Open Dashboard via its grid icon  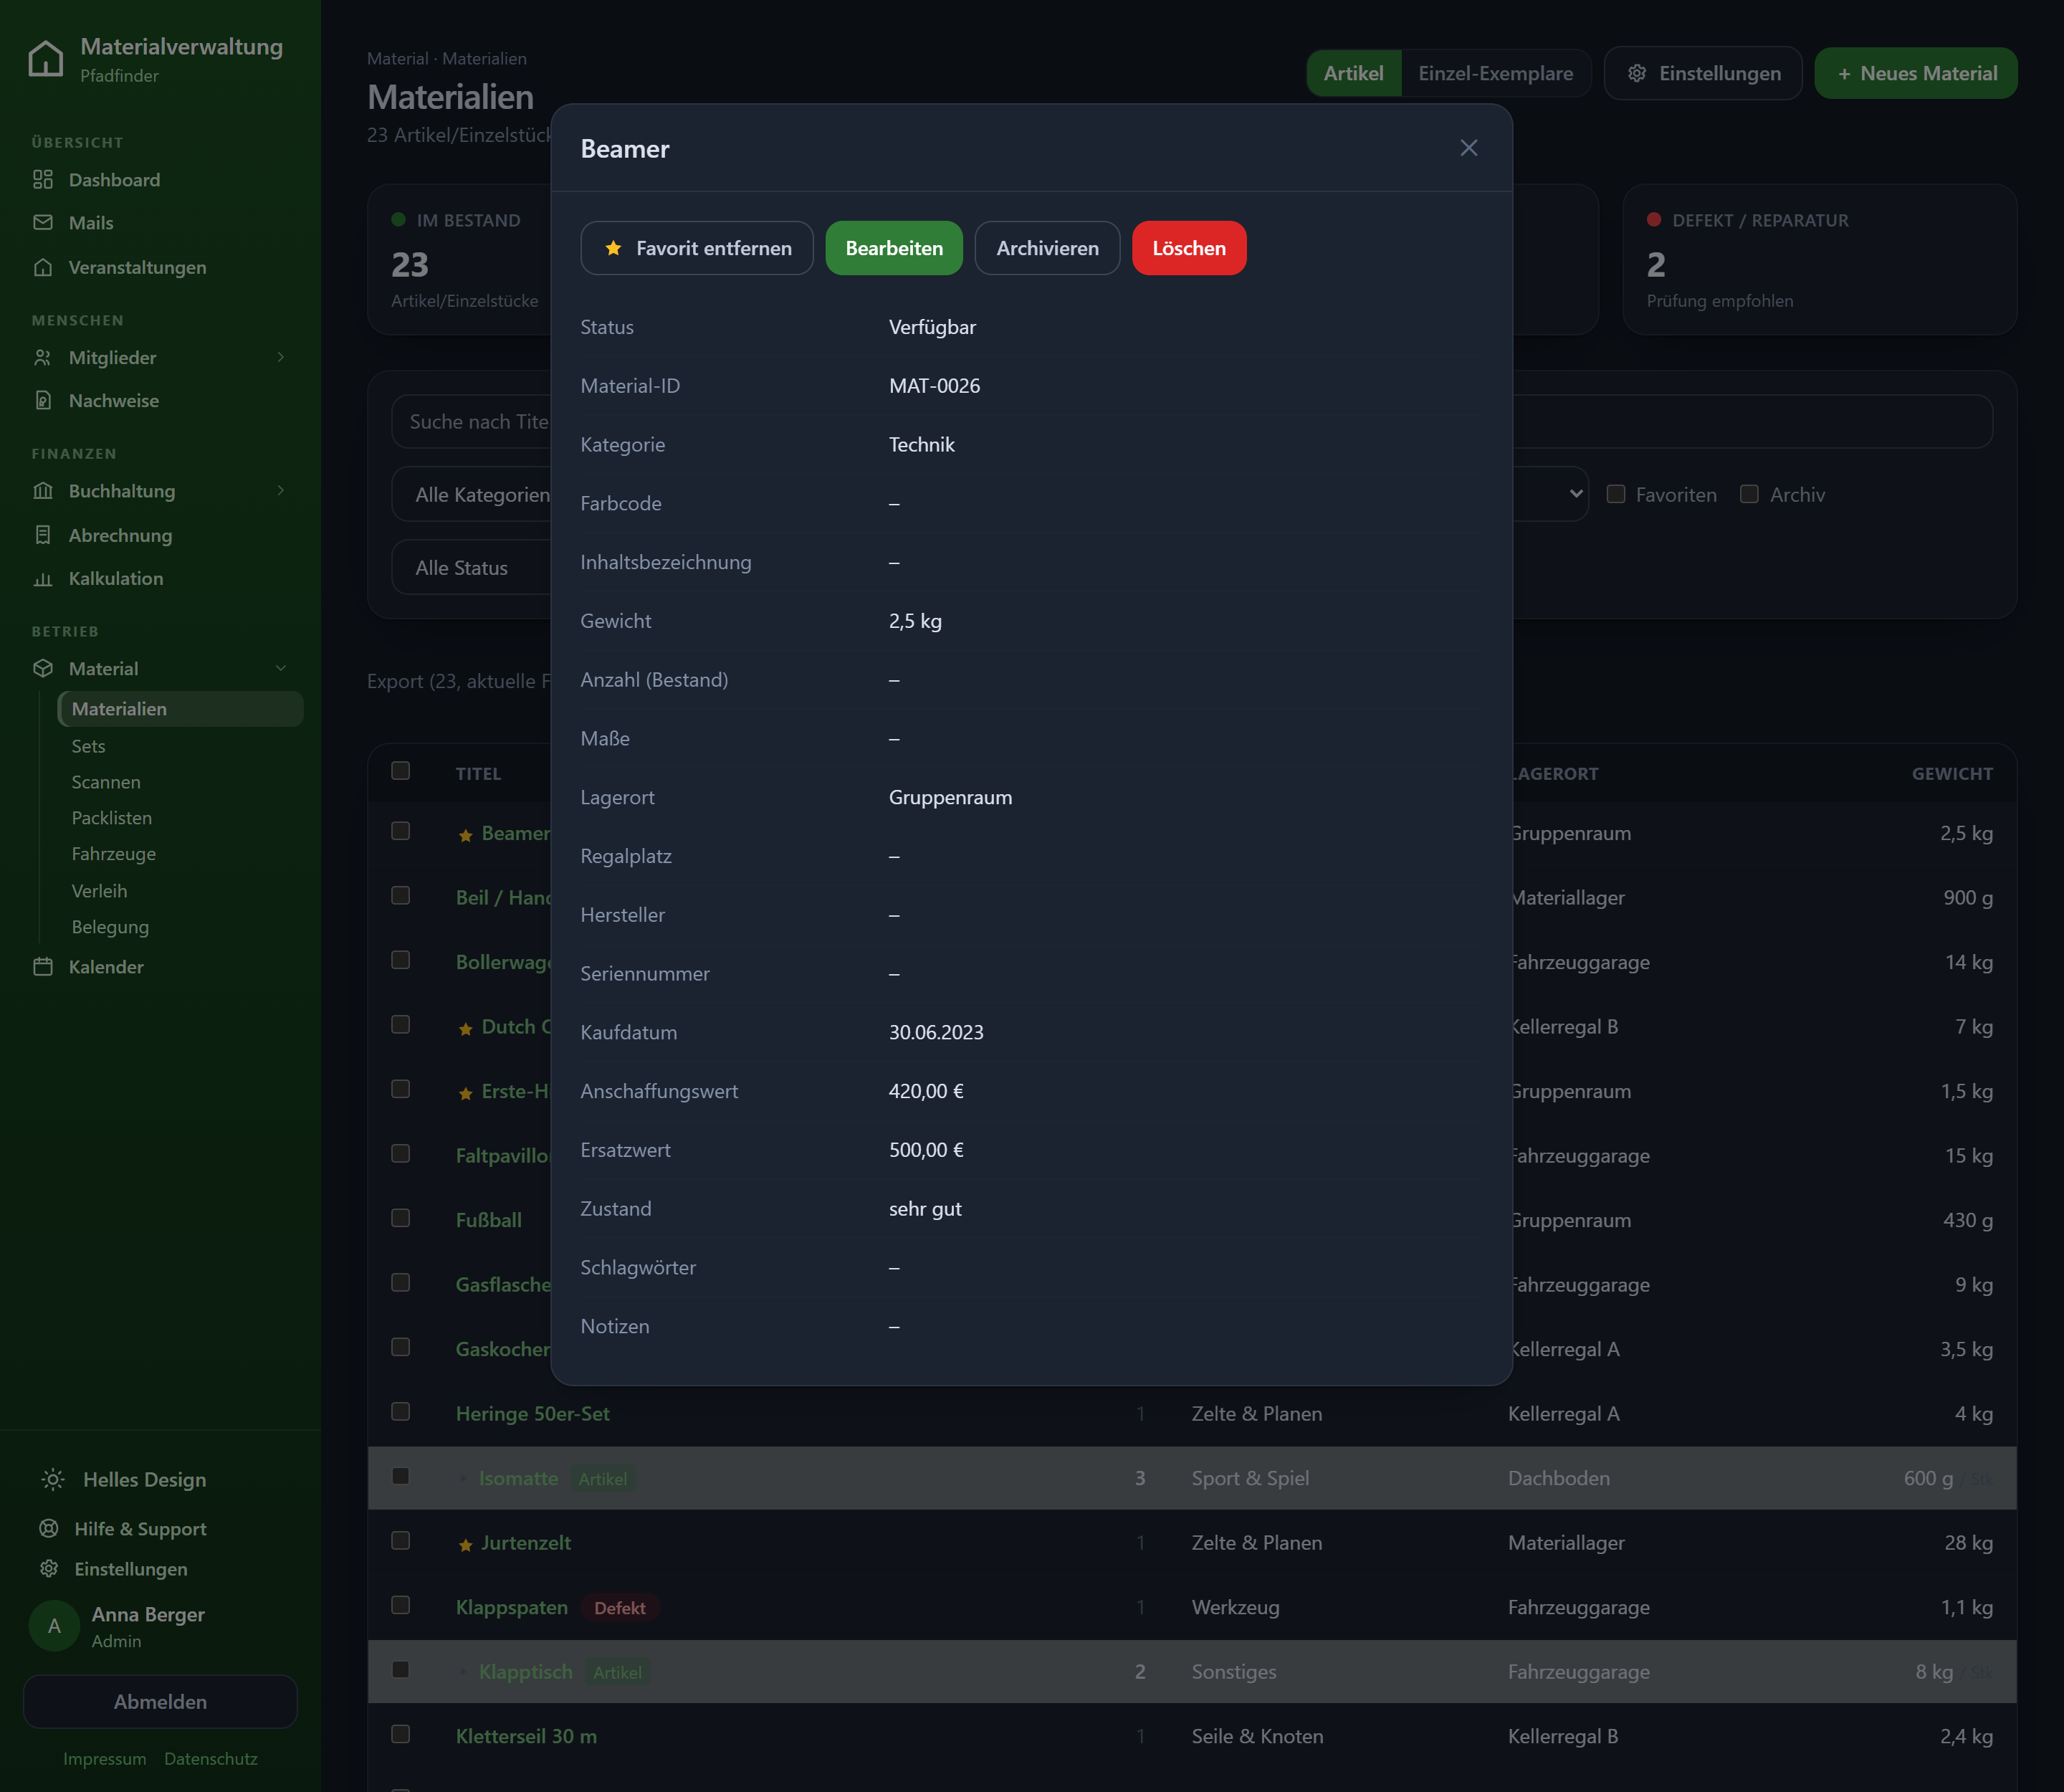tap(43, 179)
